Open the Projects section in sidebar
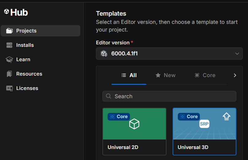248x160 pixels. pyautogui.click(x=40, y=31)
